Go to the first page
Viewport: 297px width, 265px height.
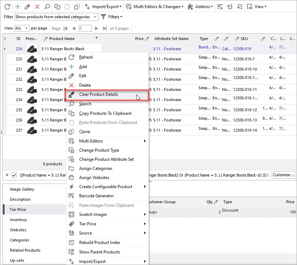click(65, 28)
